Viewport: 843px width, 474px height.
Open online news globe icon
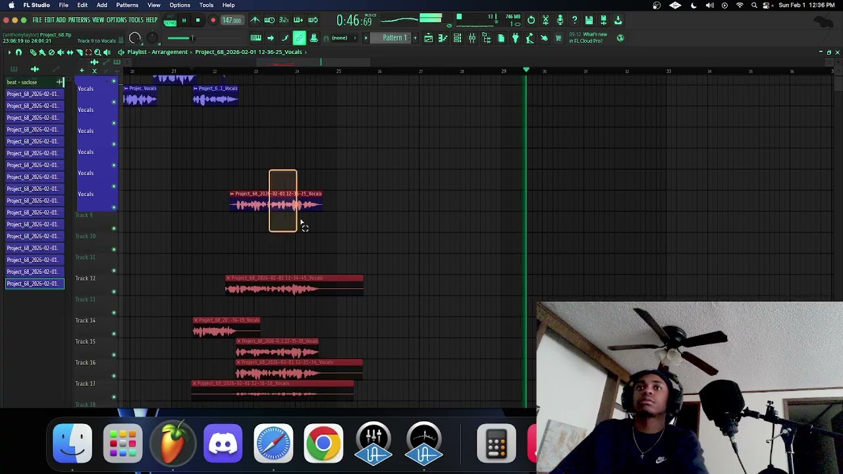pyautogui.click(x=620, y=38)
